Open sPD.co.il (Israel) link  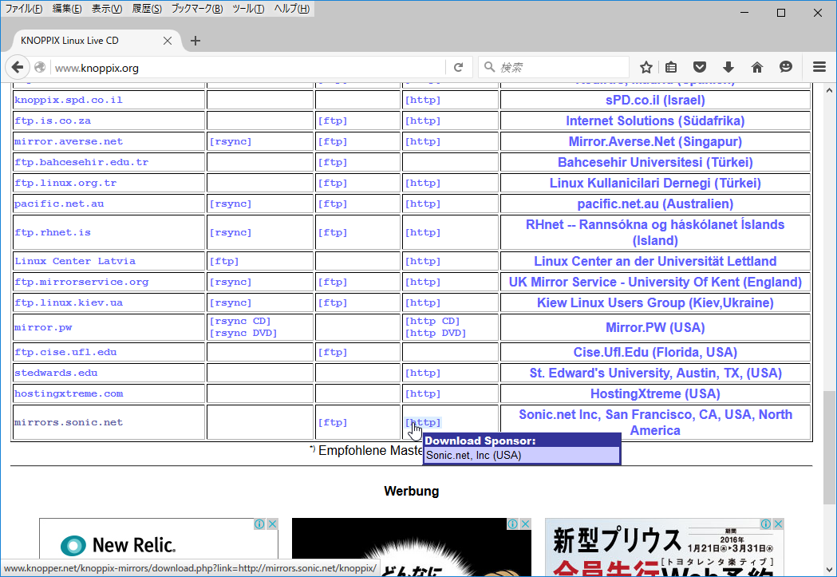[x=655, y=101]
